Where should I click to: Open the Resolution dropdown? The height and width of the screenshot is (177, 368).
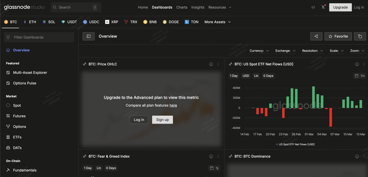pos(313,51)
